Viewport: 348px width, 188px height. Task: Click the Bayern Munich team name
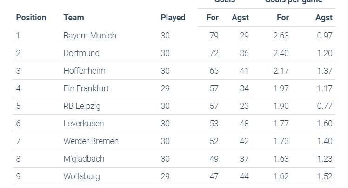90,36
